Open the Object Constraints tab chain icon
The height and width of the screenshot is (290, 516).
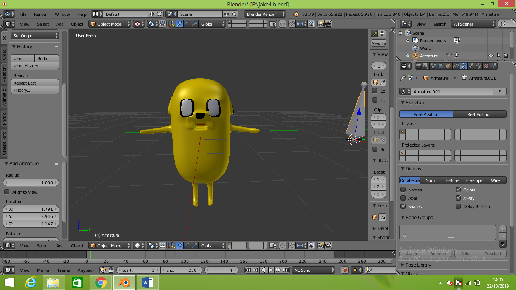pyautogui.click(x=456, y=66)
